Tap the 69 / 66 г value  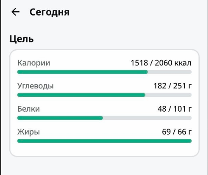tap(177, 132)
